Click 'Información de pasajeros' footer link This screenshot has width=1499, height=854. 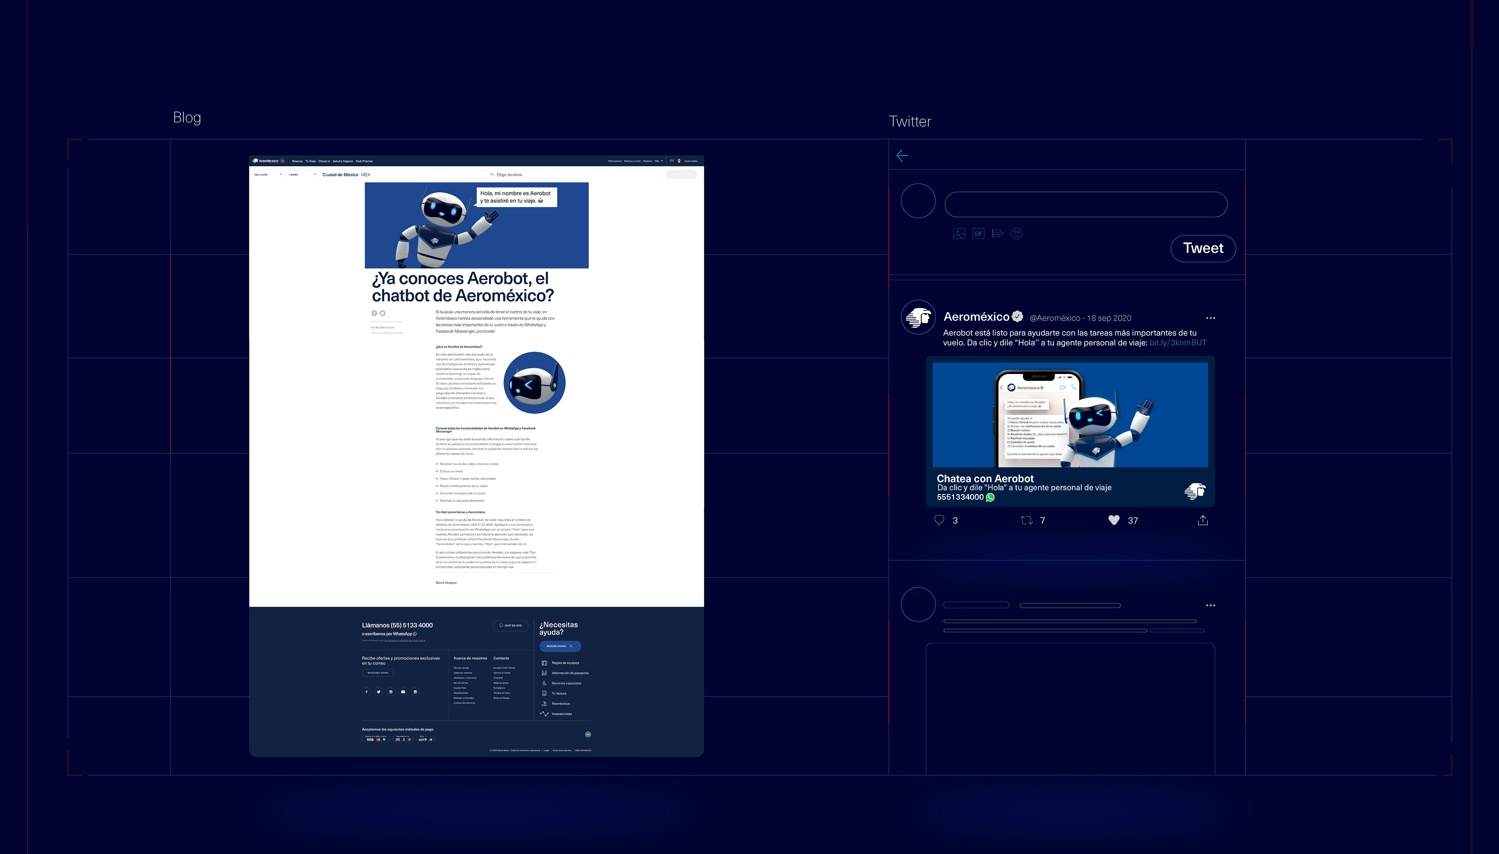570,673
